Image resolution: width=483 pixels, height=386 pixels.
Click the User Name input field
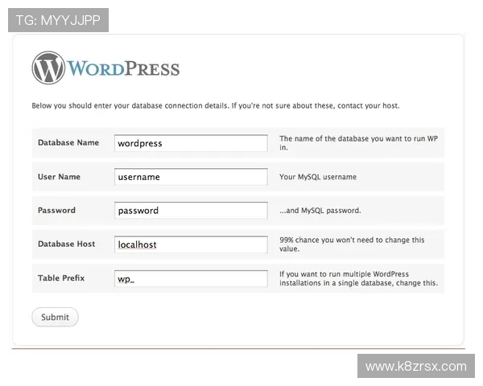(191, 177)
